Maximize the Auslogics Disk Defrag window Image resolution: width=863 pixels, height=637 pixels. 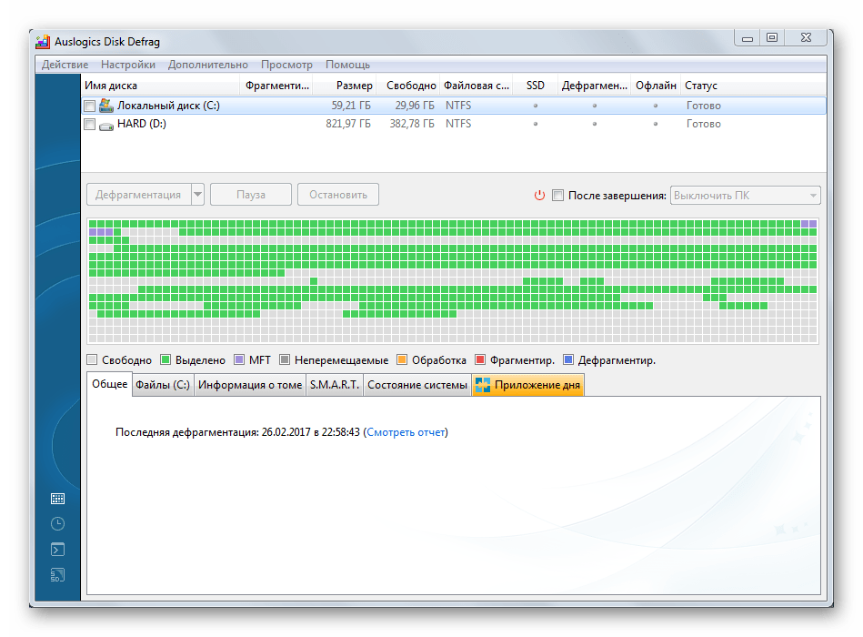pyautogui.click(x=772, y=38)
